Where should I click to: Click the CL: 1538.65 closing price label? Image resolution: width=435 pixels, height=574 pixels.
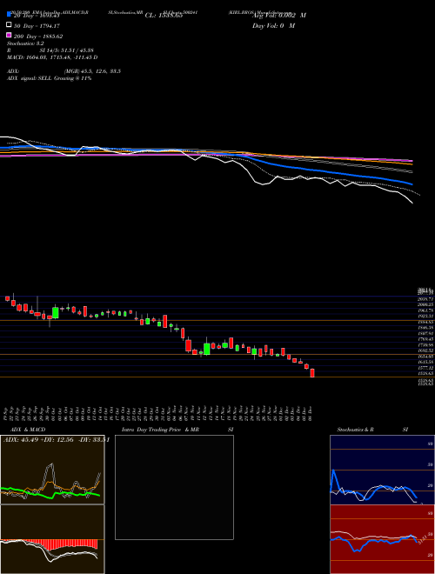click(x=164, y=16)
